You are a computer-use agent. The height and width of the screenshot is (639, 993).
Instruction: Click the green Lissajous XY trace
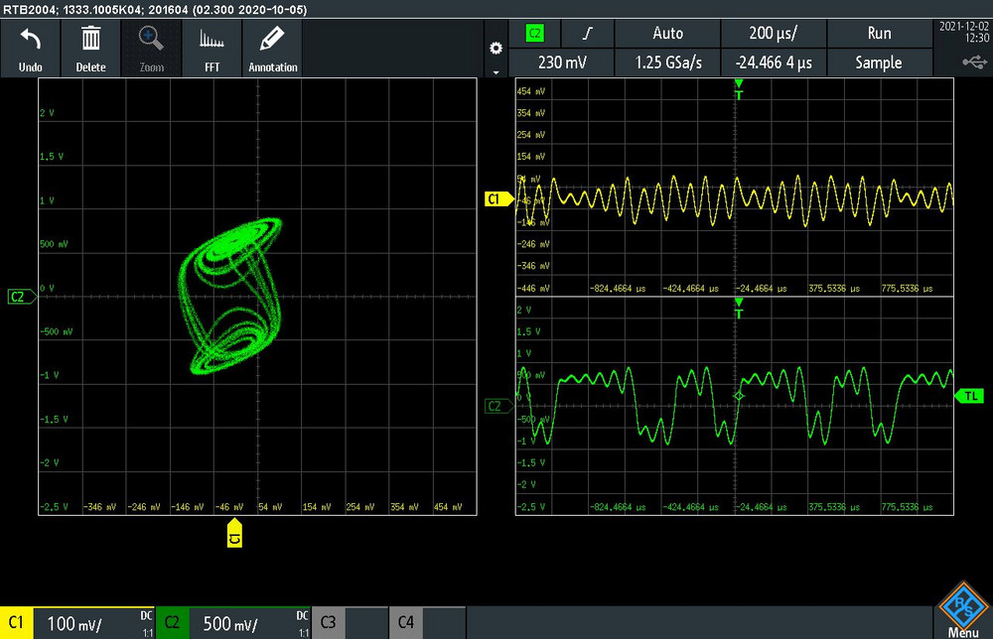(231, 296)
